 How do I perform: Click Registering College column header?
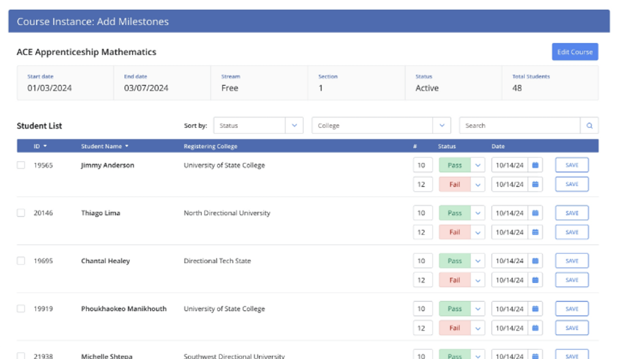pyautogui.click(x=211, y=146)
